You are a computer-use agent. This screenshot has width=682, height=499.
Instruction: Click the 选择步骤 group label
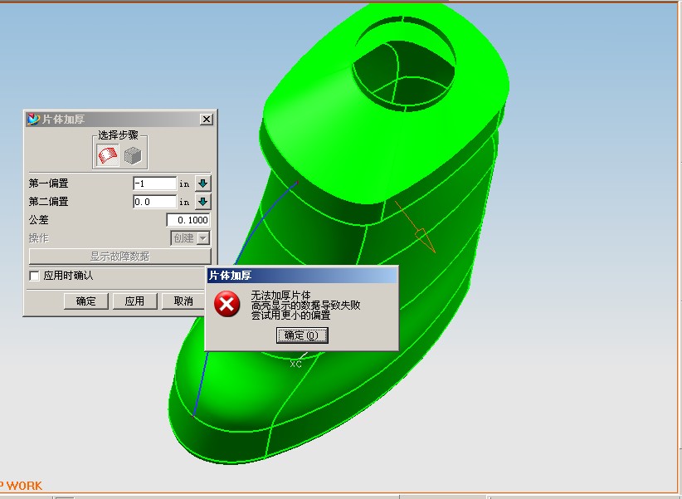pyautogui.click(x=118, y=135)
